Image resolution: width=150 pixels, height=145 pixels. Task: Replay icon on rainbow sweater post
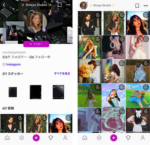pyautogui.click(x=146, y=87)
